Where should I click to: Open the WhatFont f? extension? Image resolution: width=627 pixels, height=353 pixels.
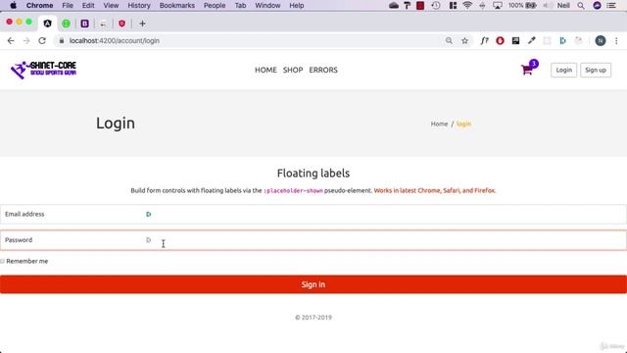[x=484, y=41]
